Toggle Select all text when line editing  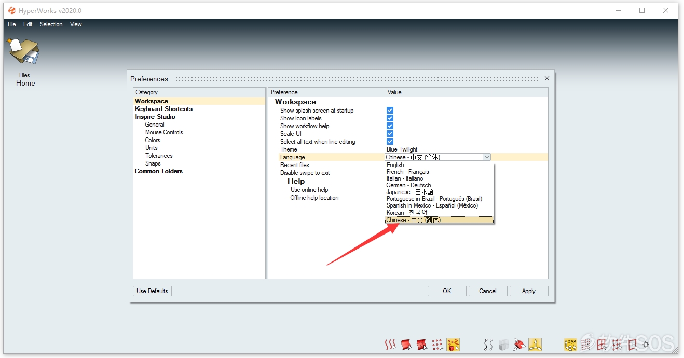click(x=390, y=142)
